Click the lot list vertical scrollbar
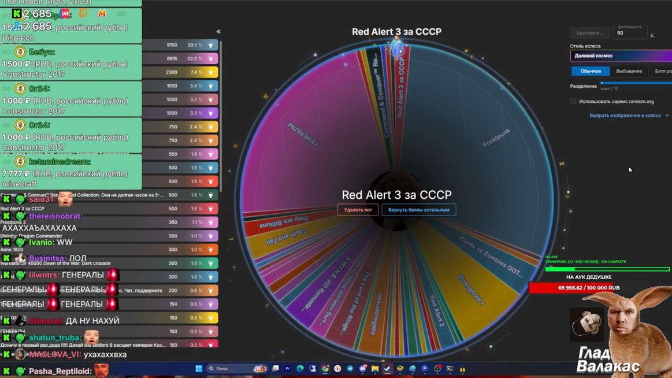The height and width of the screenshot is (378, 672). (x=221, y=116)
